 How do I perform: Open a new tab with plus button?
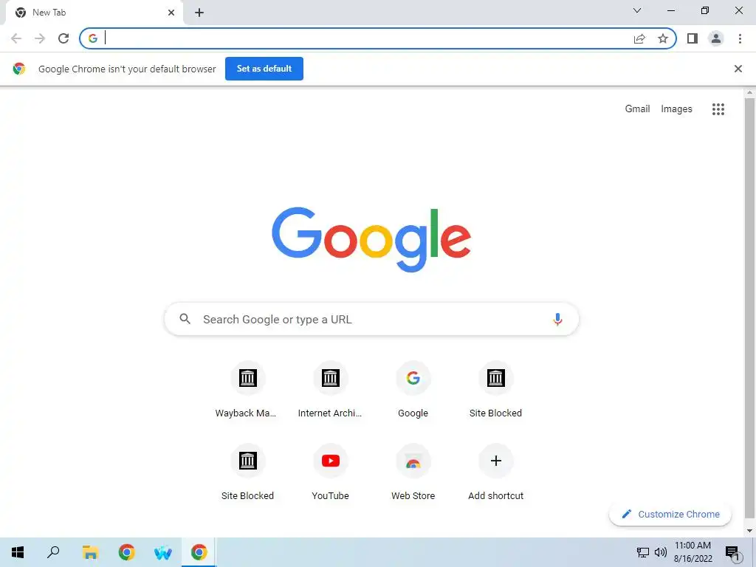(x=199, y=13)
